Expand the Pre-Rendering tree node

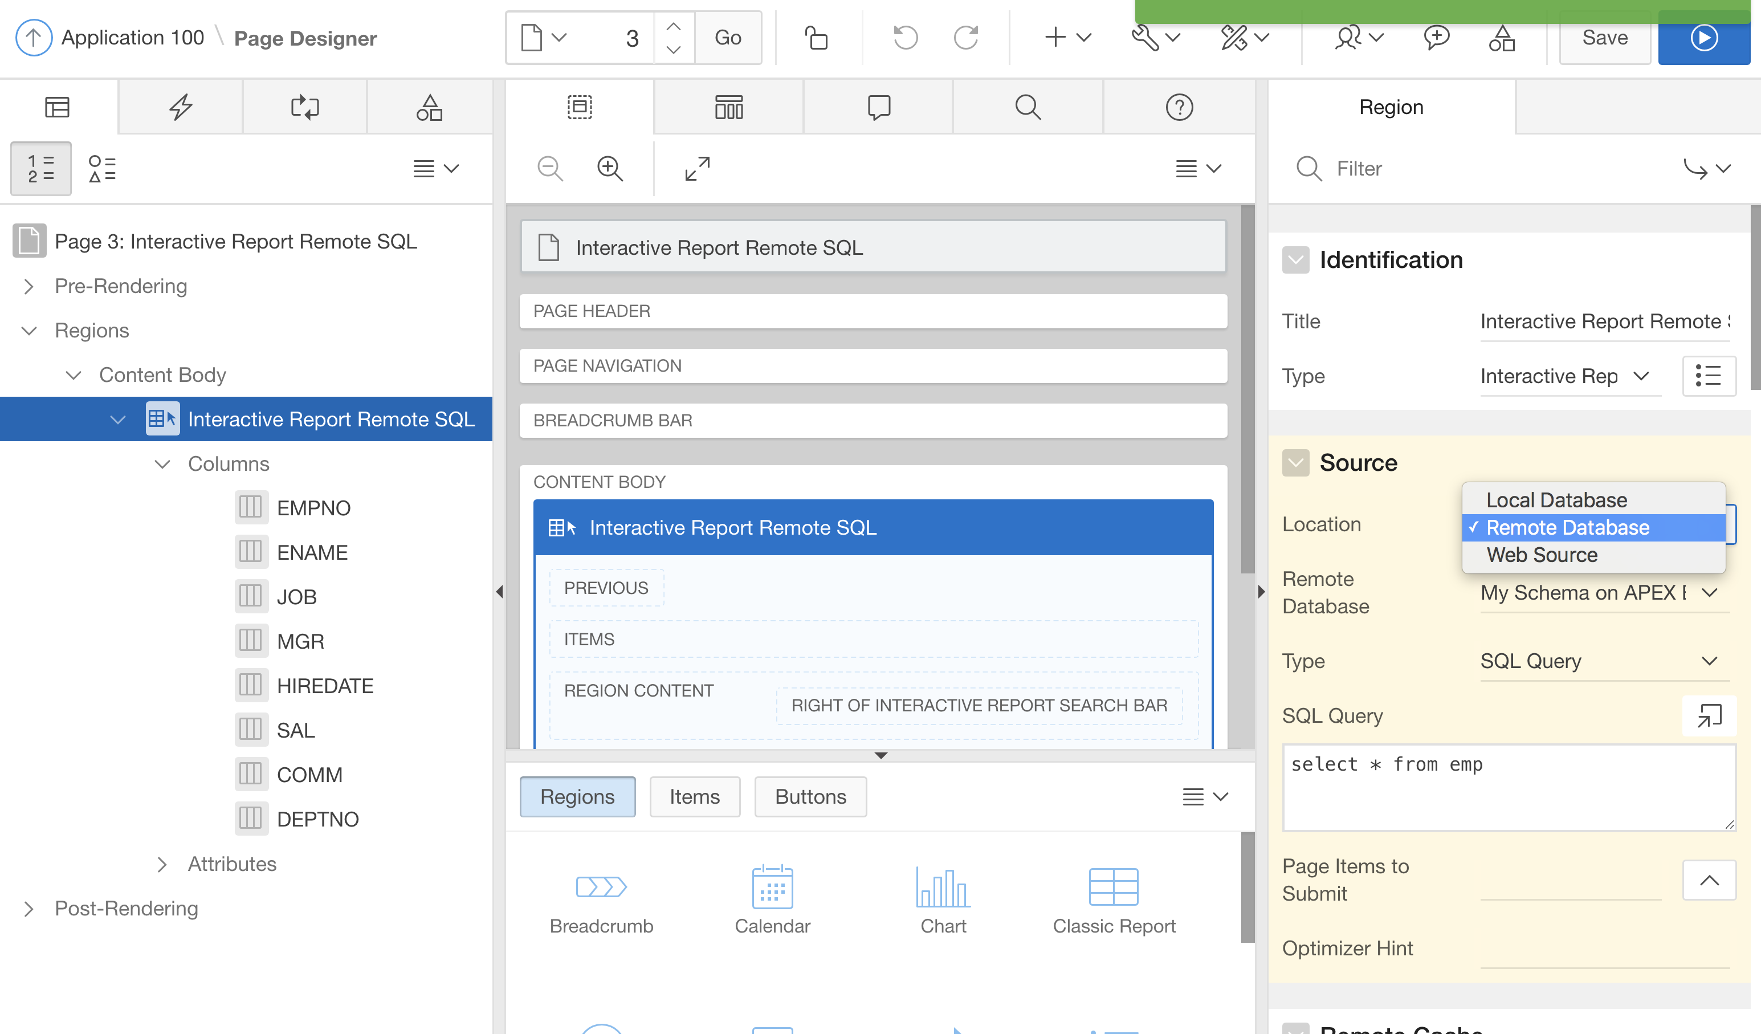pos(28,286)
